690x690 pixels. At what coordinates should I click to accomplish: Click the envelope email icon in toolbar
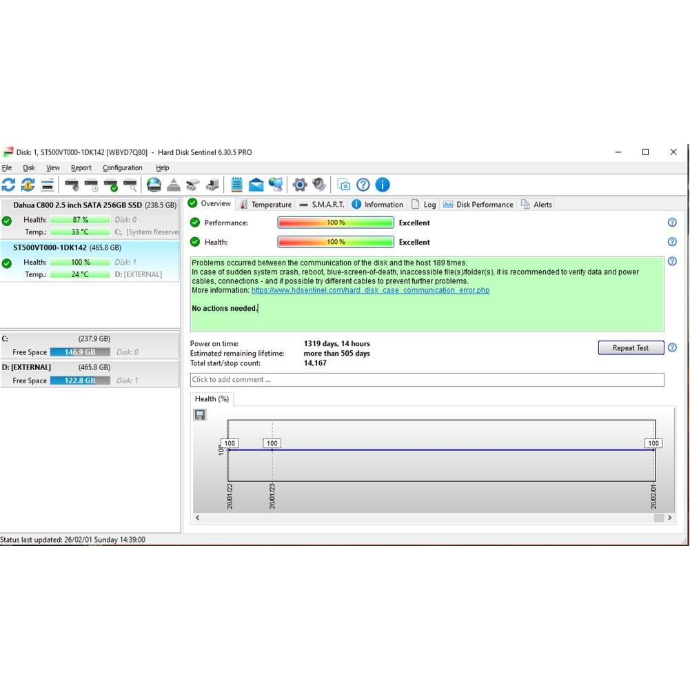click(256, 185)
